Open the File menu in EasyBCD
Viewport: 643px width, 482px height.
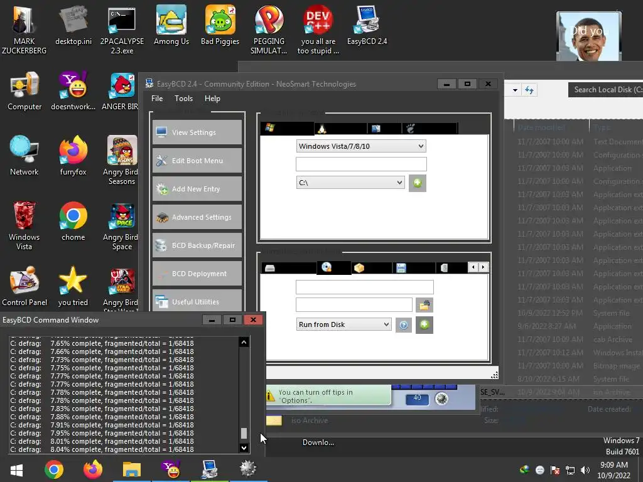156,99
